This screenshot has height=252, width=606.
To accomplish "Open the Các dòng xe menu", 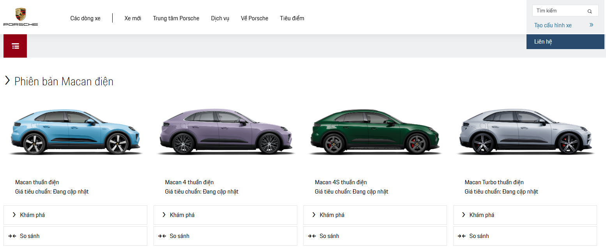I will 85,18.
